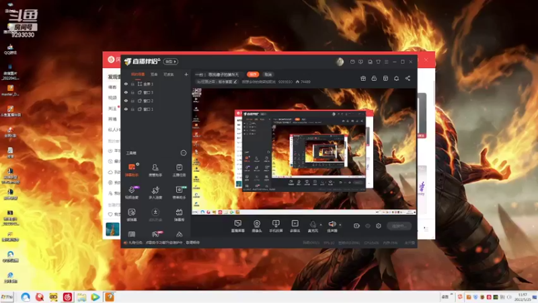Start 多人连麦 from the toolbox
The height and width of the screenshot is (303, 538).
155,193
